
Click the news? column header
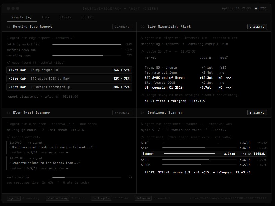(x=223, y=57)
